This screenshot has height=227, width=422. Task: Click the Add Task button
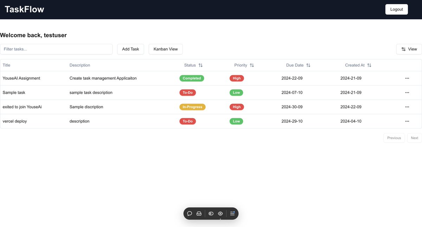(x=130, y=49)
